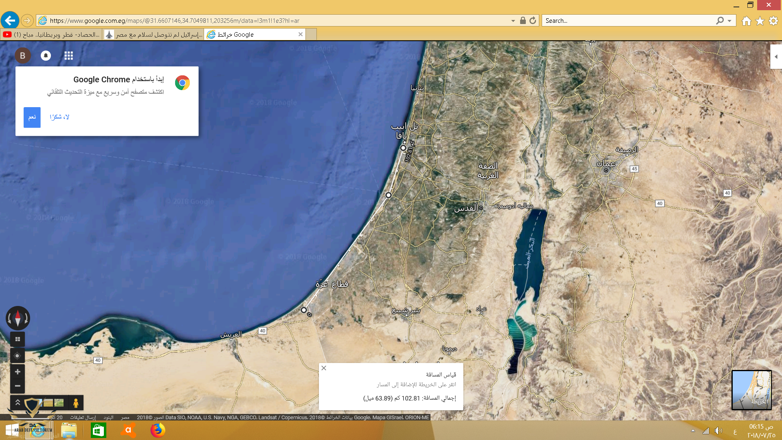The height and width of the screenshot is (440, 782).
Task: Open File Explorer from the taskbar
Action: (69, 430)
